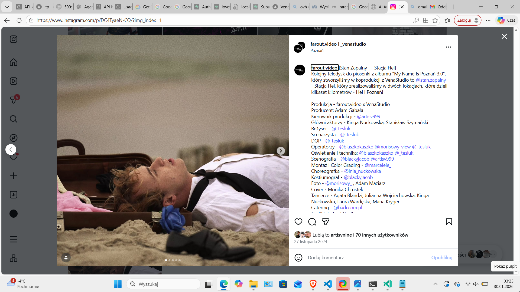Screen dimensions: 520x292
Task: Open Instagram home from sidebar
Action: click(14, 62)
